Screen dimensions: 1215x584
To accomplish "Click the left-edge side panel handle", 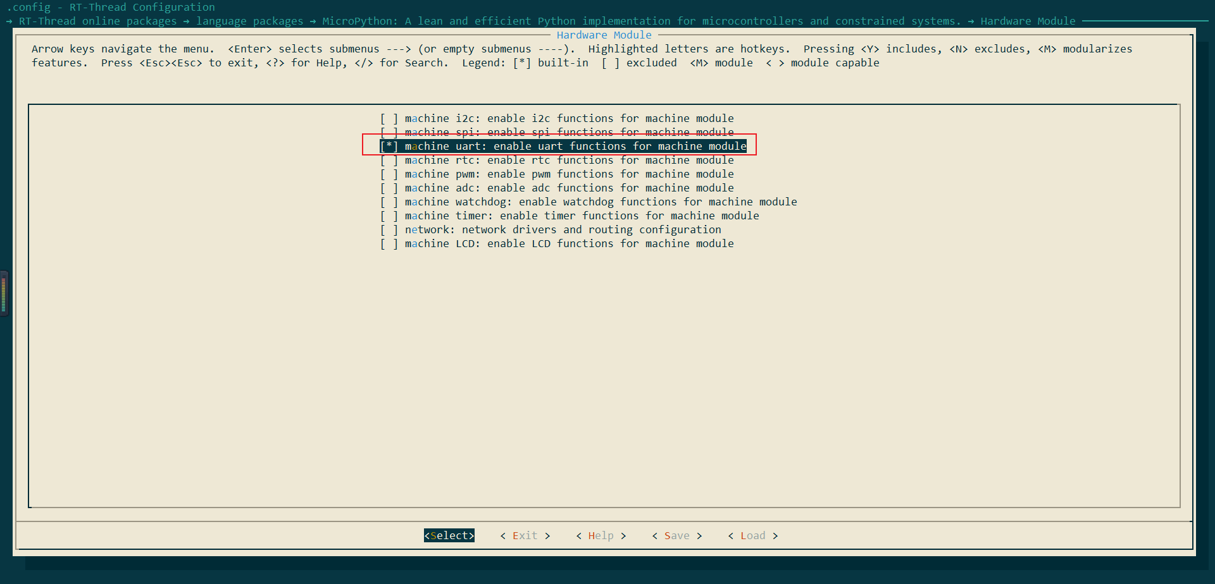I will tap(4, 293).
